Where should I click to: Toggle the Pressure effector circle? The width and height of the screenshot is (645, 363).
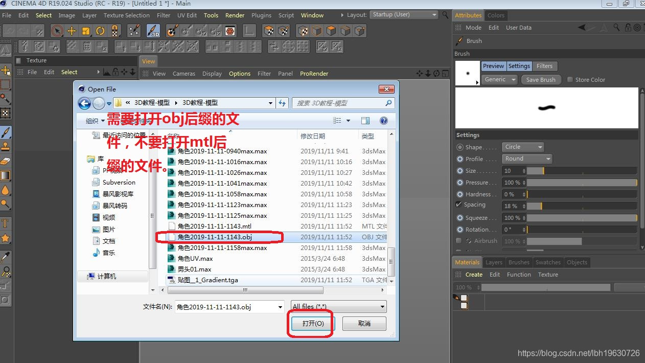pos(460,183)
